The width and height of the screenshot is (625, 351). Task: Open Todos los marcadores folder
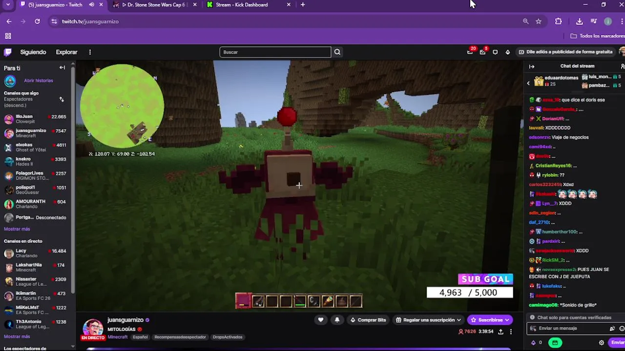click(x=598, y=36)
